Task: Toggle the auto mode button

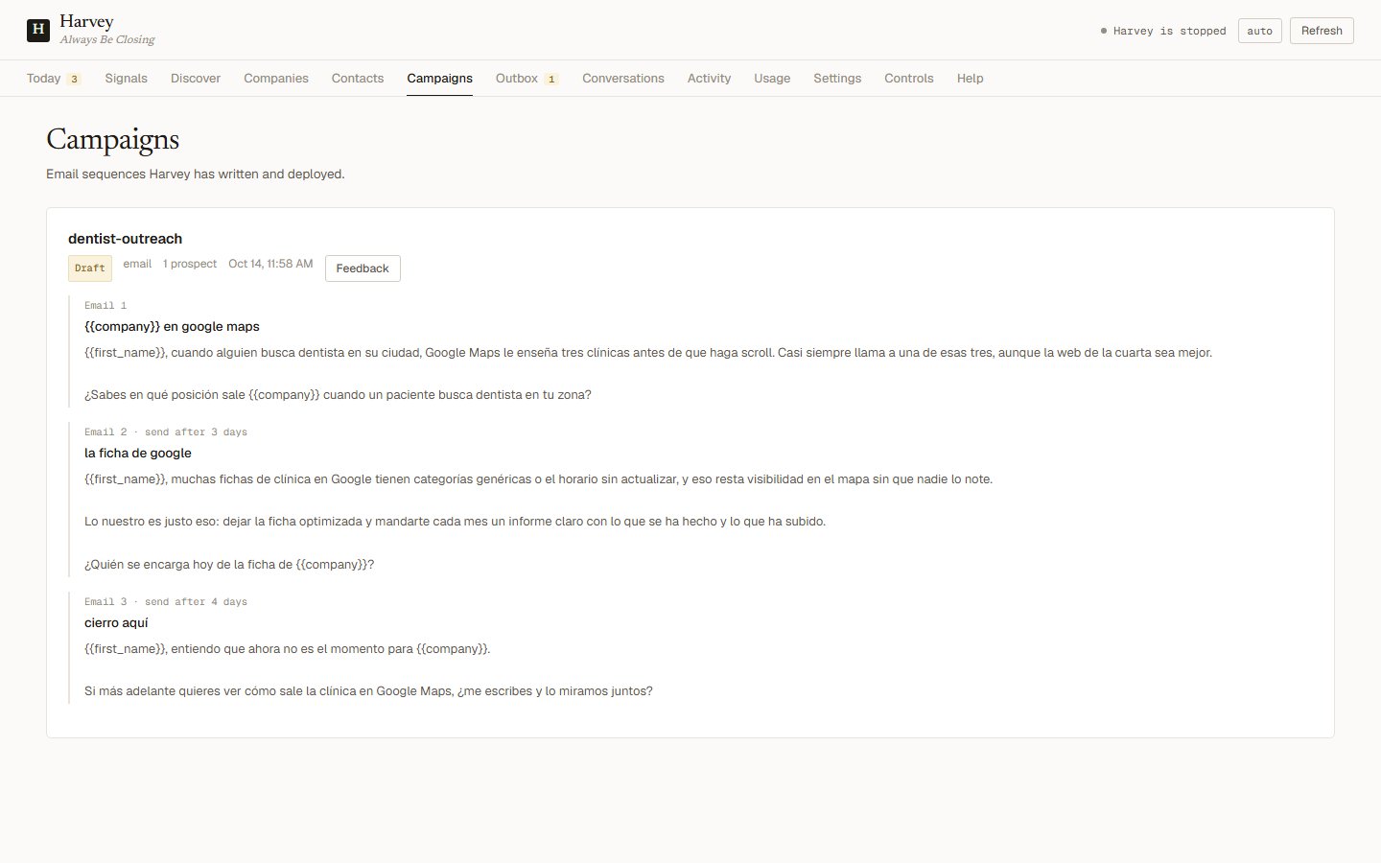Action: 1260,31
